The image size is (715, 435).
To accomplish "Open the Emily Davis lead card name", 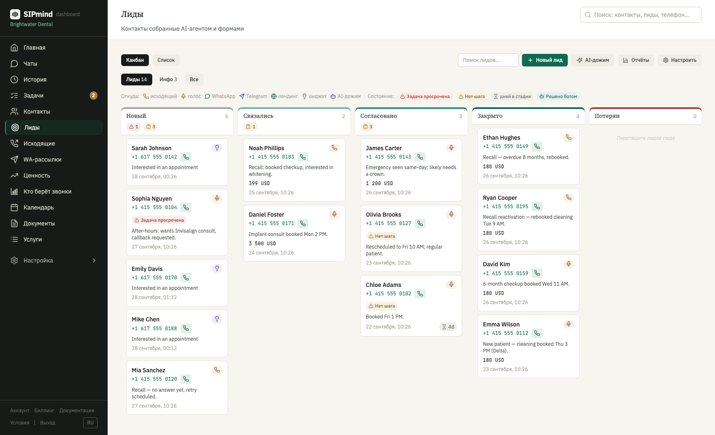I will pyautogui.click(x=147, y=269).
